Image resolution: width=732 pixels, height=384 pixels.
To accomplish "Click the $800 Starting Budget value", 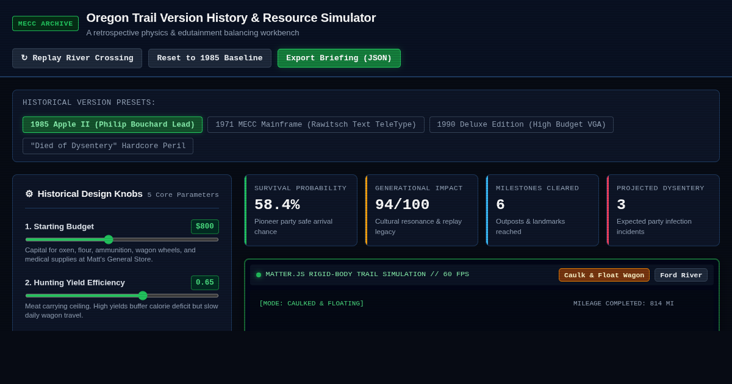I will click(x=205, y=227).
